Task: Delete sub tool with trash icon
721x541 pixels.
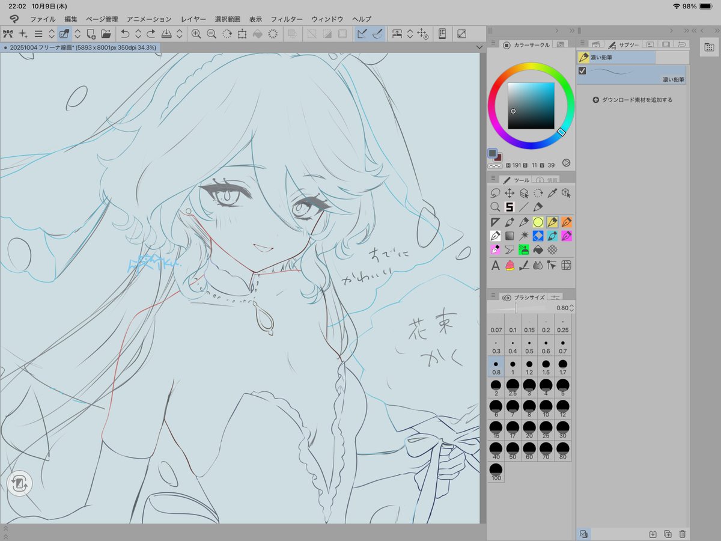Action: (682, 534)
